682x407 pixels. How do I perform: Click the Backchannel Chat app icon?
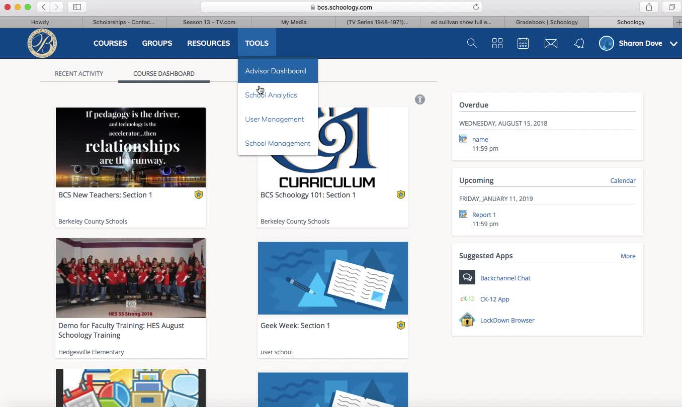(x=467, y=277)
